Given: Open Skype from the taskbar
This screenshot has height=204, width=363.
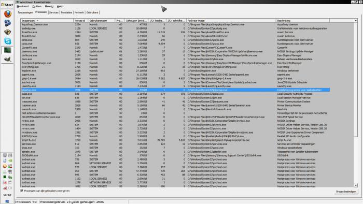Looking at the screenshot, I should (x=7, y=41).
